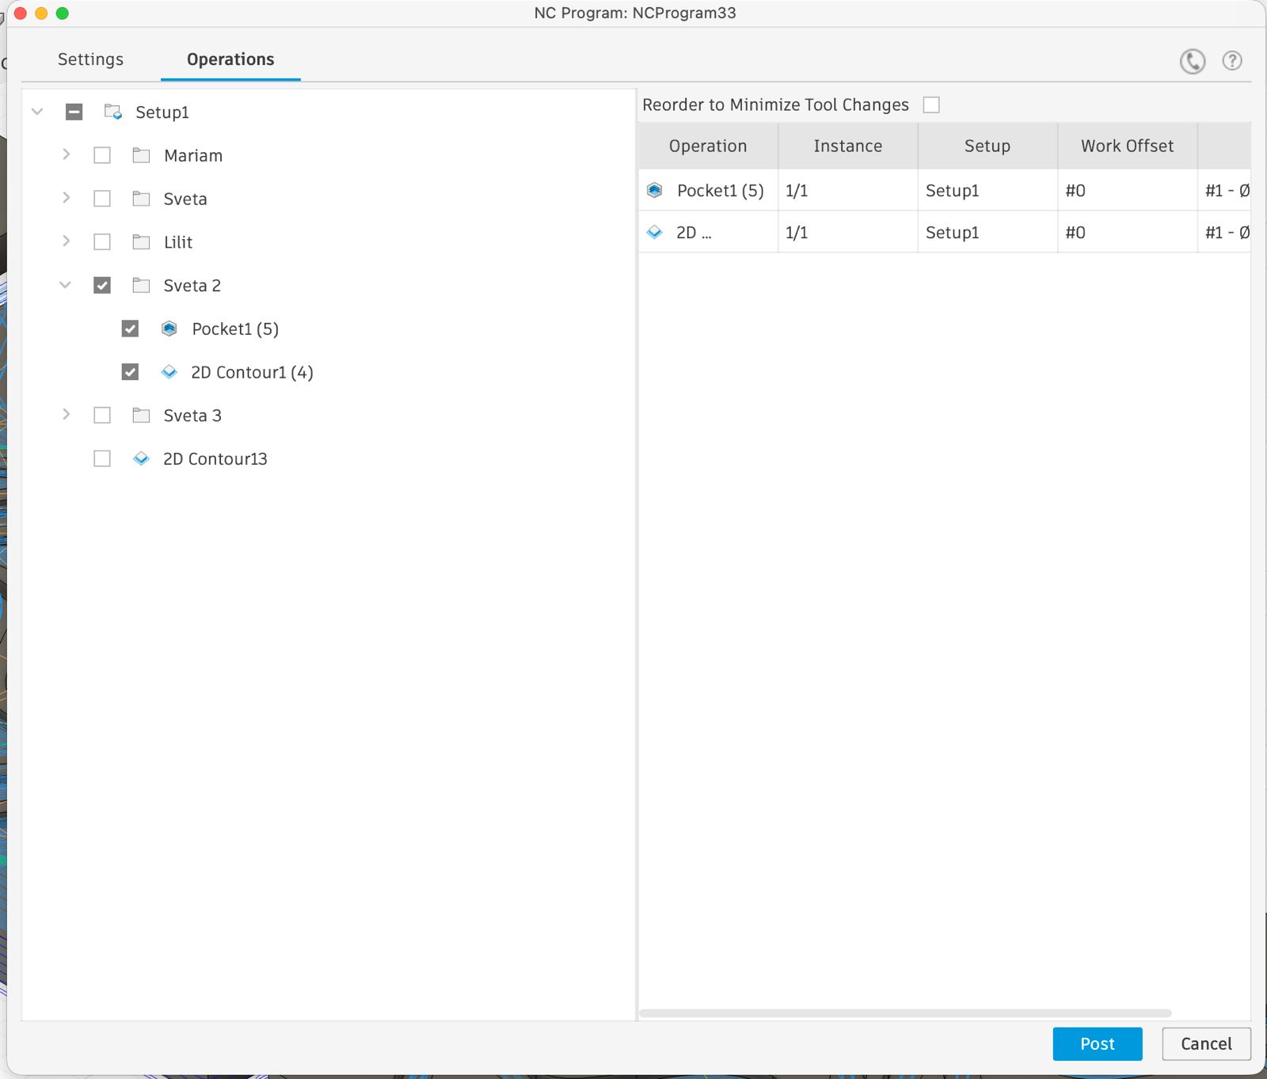Click the Cancel button
Viewport: 1267px width, 1079px height.
(x=1205, y=1044)
